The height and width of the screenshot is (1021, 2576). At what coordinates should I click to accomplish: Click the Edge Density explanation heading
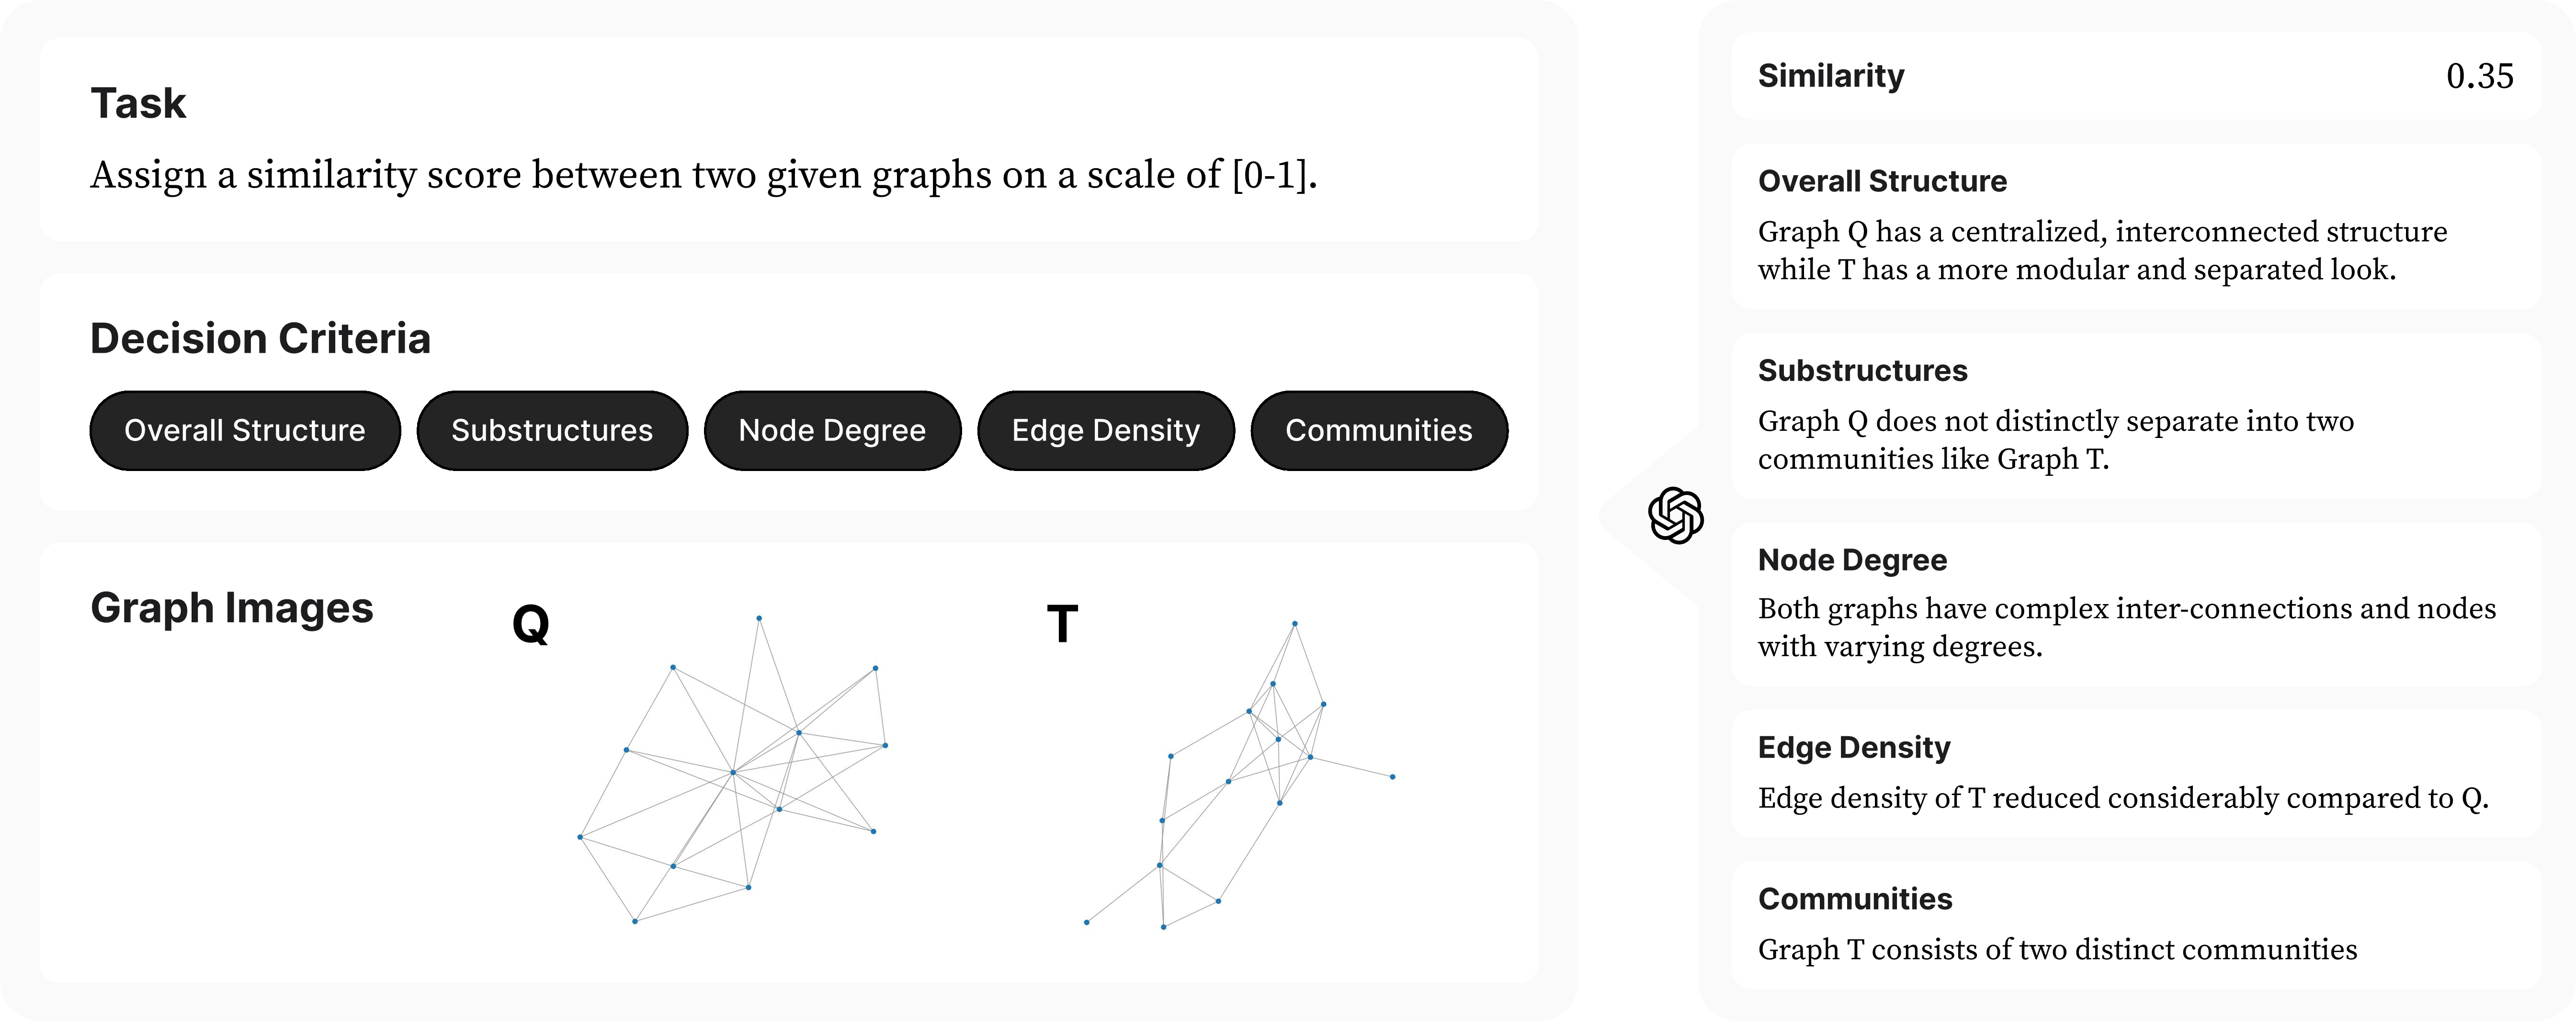click(1854, 748)
